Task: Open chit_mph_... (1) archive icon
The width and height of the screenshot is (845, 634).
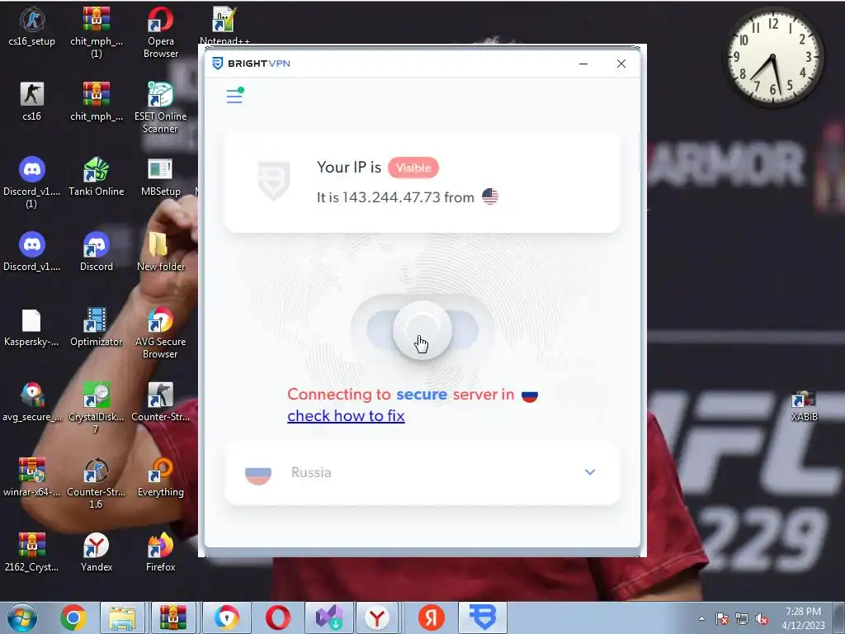Action: 97,32
